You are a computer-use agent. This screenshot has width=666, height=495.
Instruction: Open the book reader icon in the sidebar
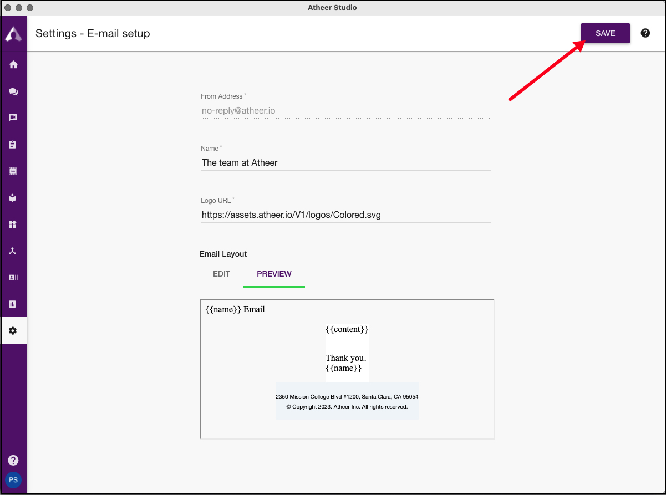click(x=13, y=198)
